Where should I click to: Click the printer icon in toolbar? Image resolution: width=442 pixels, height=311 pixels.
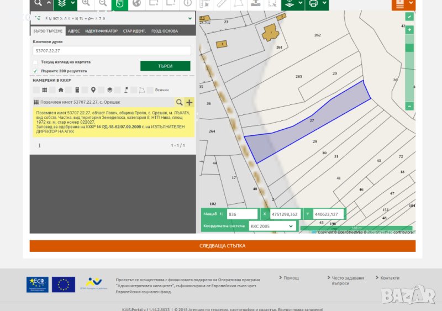pyautogui.click(x=313, y=3)
